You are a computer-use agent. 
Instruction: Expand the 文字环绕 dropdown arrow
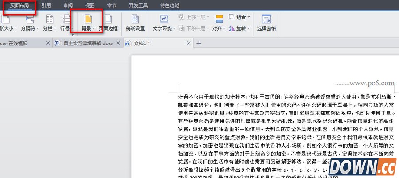point(174,29)
